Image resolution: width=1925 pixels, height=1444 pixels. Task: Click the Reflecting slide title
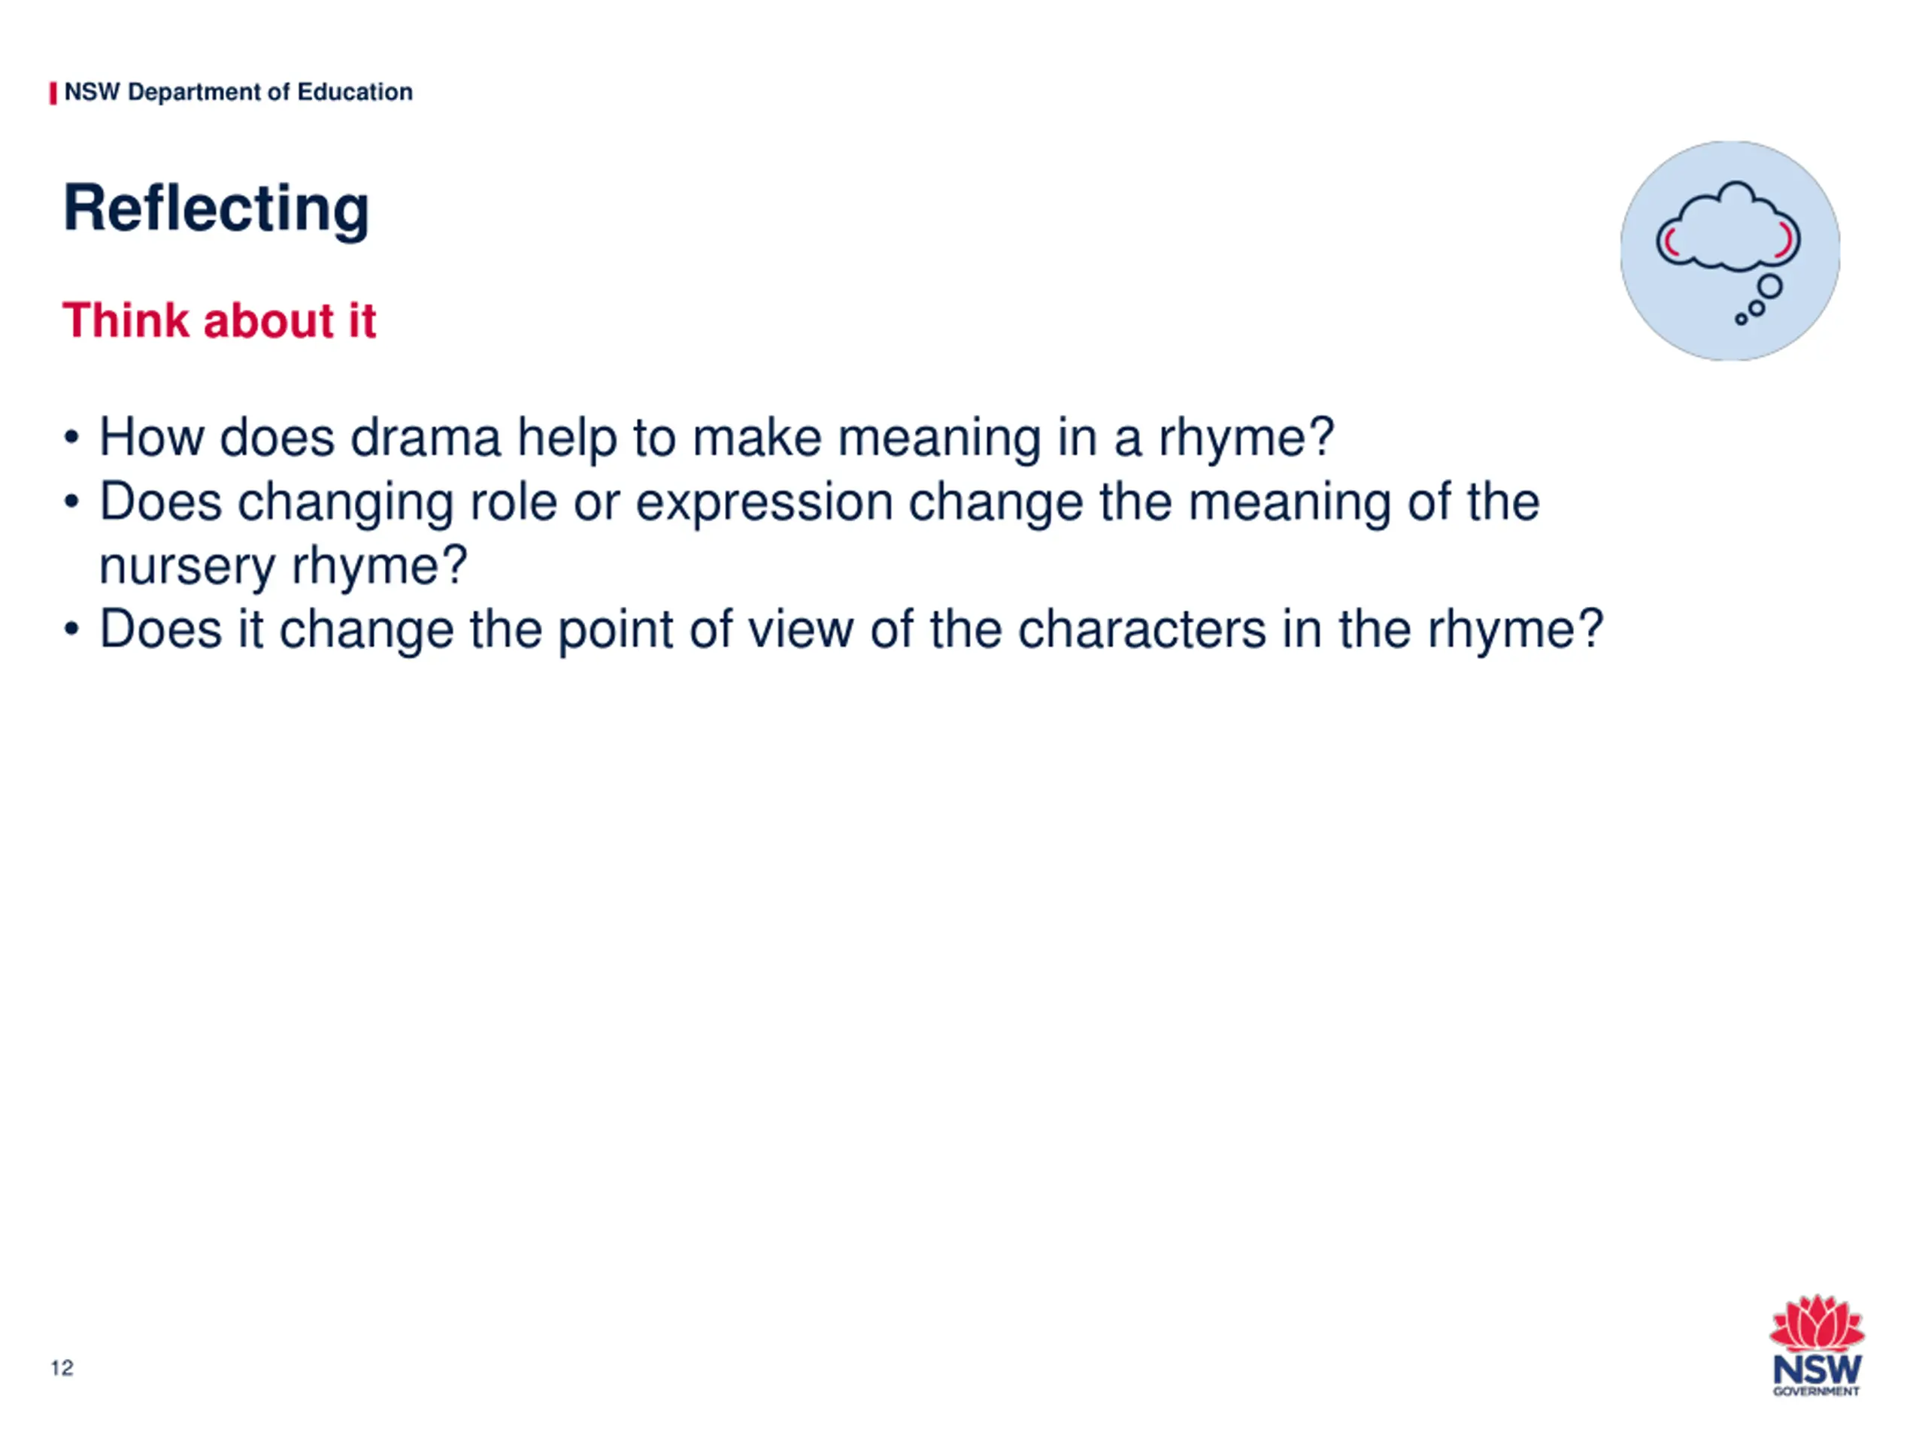pyautogui.click(x=217, y=209)
